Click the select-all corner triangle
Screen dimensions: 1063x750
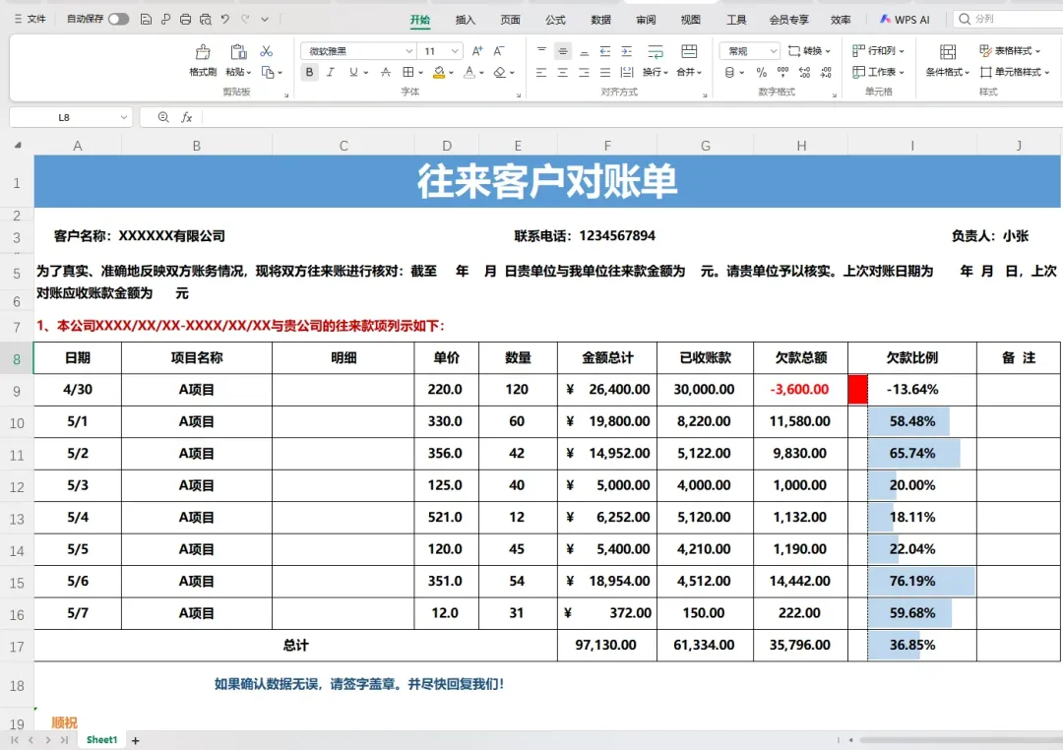tap(19, 145)
